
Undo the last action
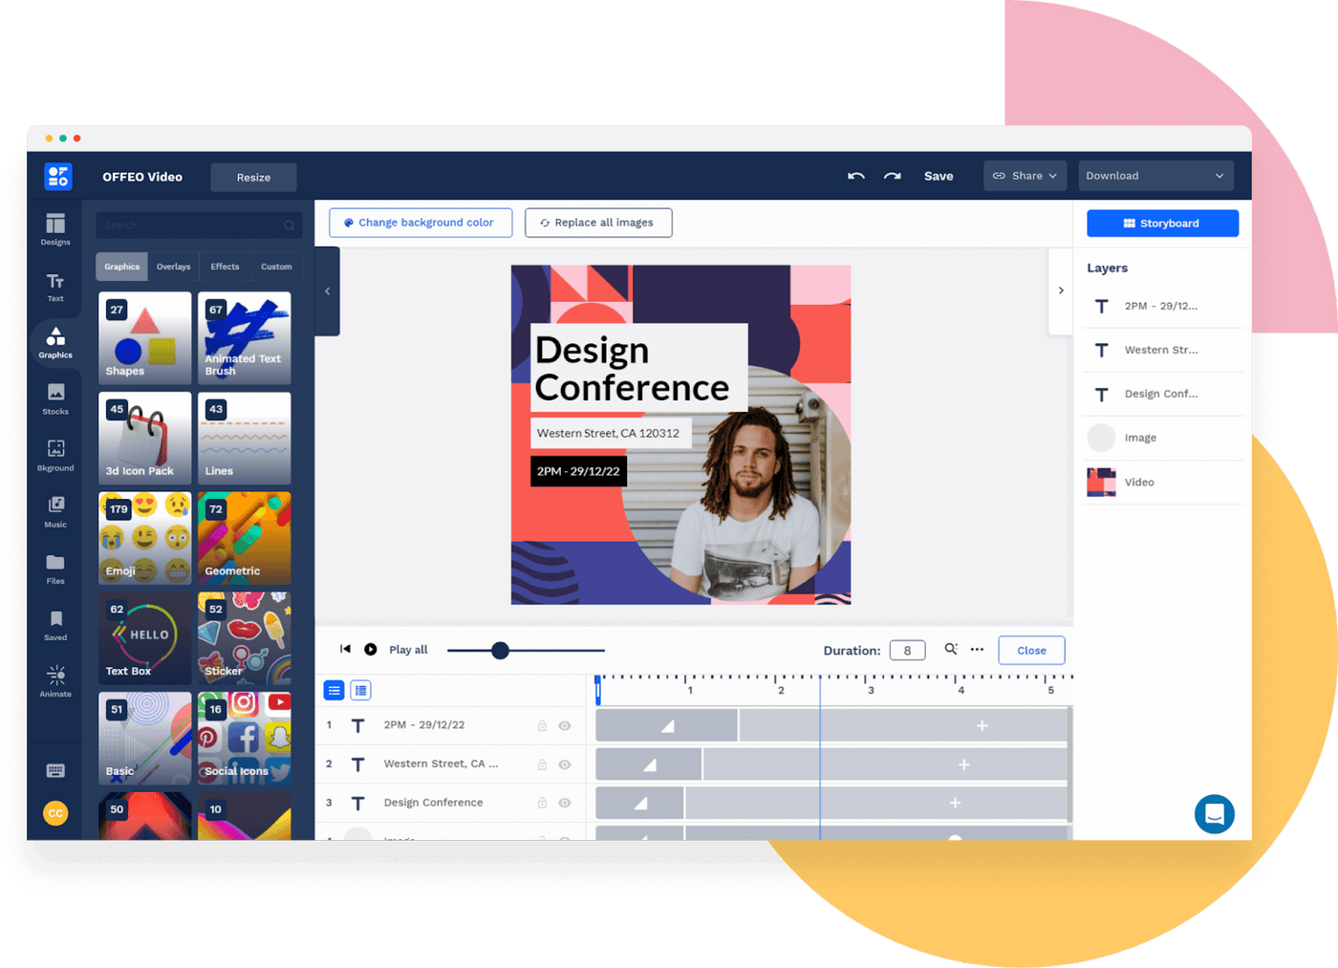(x=855, y=176)
